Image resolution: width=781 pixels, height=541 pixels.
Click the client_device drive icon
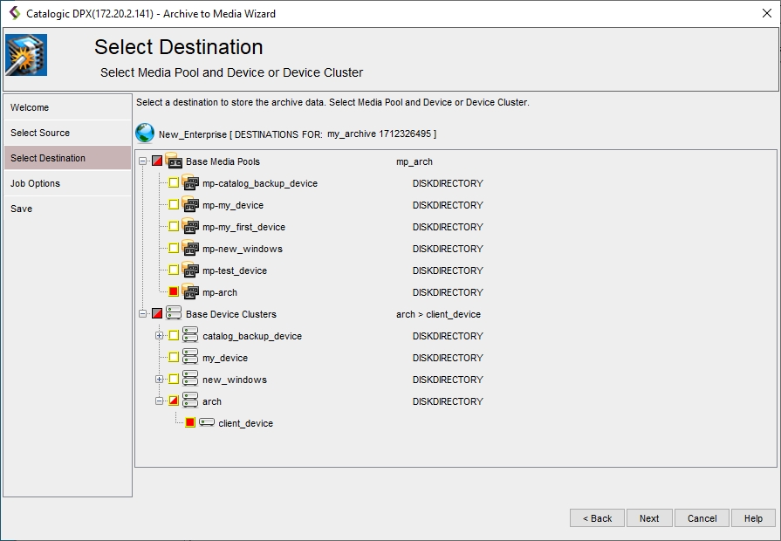coord(207,423)
